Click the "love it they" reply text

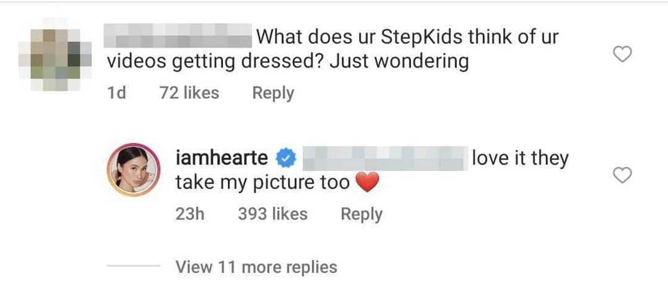click(x=520, y=159)
